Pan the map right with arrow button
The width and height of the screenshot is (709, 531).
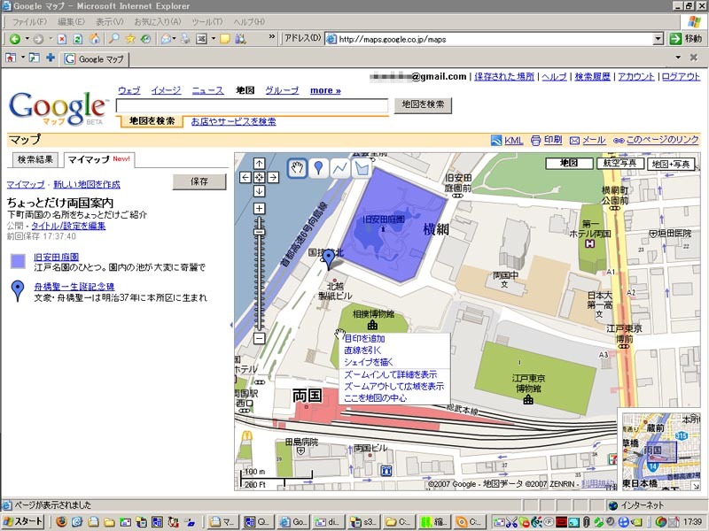tap(273, 177)
